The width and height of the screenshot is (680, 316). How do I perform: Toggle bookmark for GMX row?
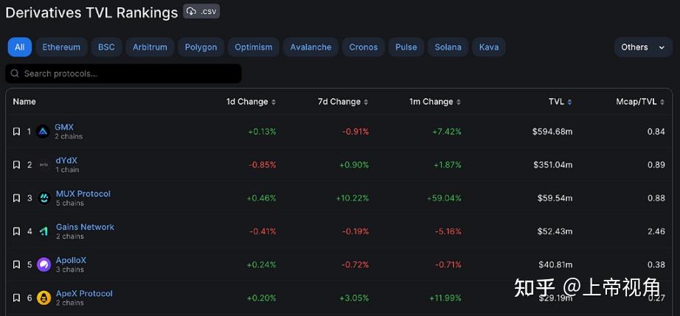pos(16,132)
